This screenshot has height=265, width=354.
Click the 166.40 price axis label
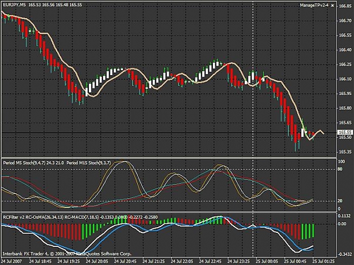tap(345, 50)
